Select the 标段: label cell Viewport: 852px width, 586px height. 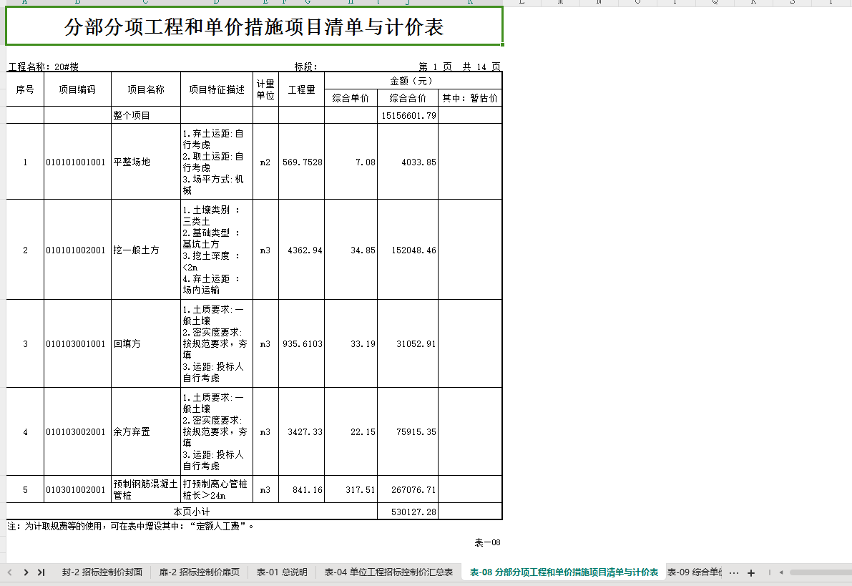pos(306,67)
